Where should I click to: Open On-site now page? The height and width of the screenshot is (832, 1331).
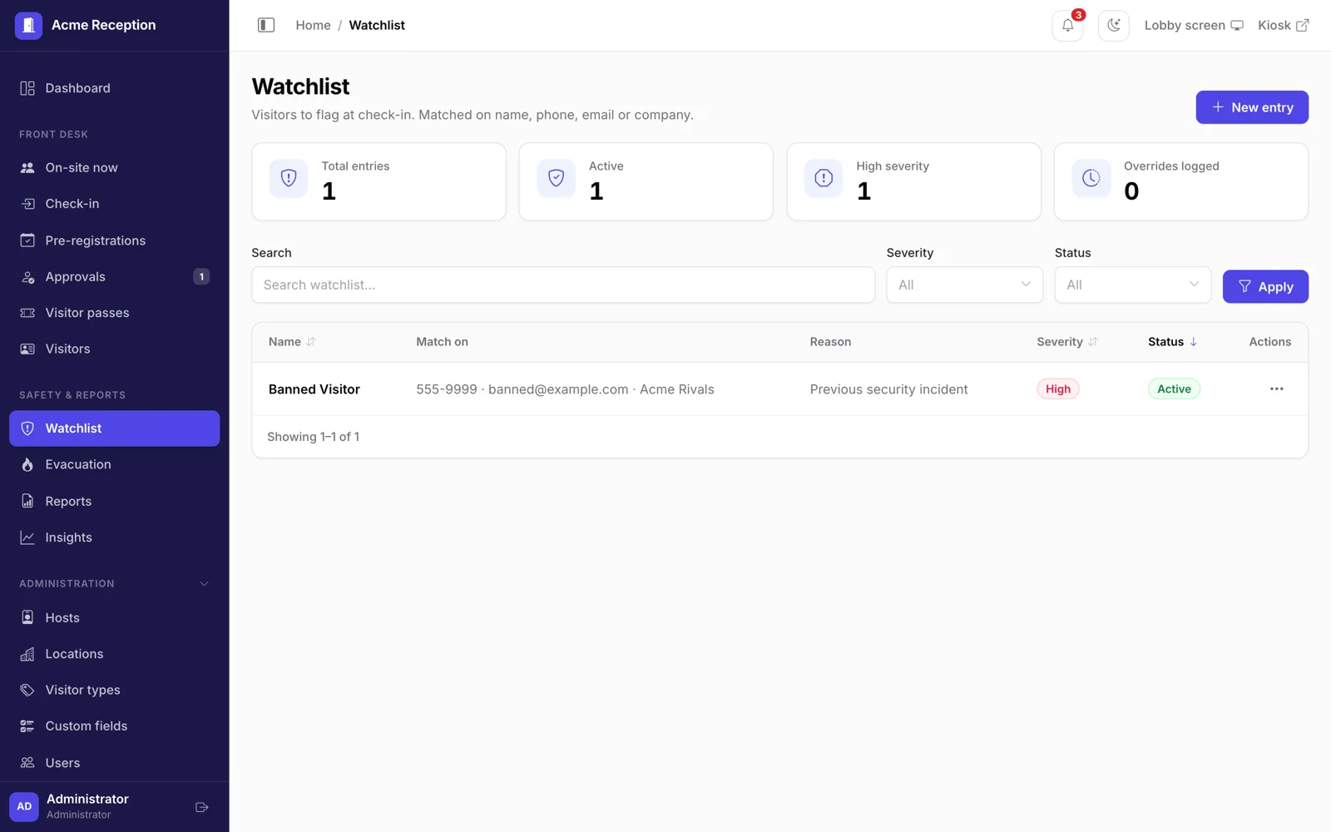tap(114, 168)
